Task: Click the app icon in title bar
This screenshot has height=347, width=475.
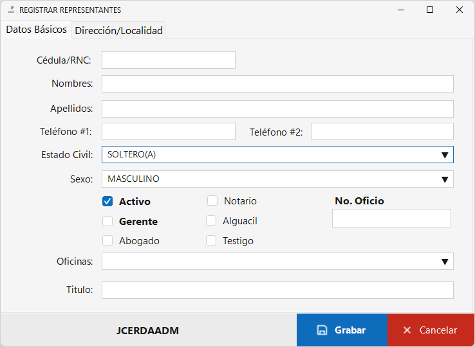Action: tap(11, 10)
